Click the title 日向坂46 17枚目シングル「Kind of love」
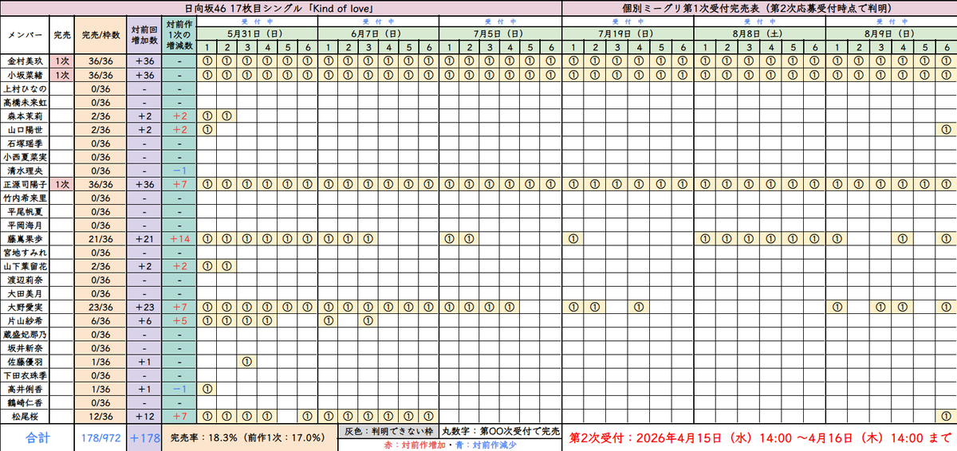957x451 pixels. point(282,7)
